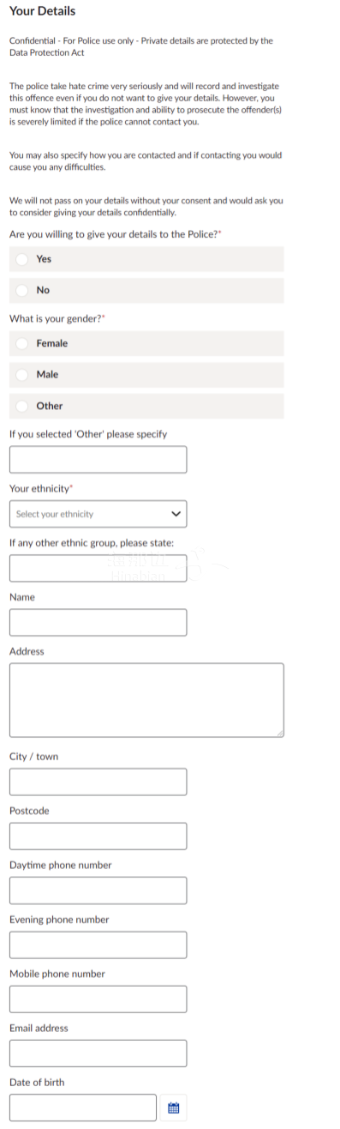340x1129 pixels.
Task: Click the Daytime phone number field
Action: tap(98, 891)
